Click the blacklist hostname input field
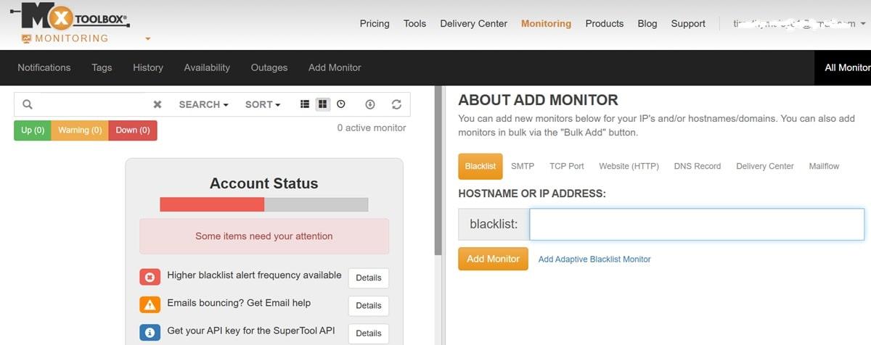 697,224
